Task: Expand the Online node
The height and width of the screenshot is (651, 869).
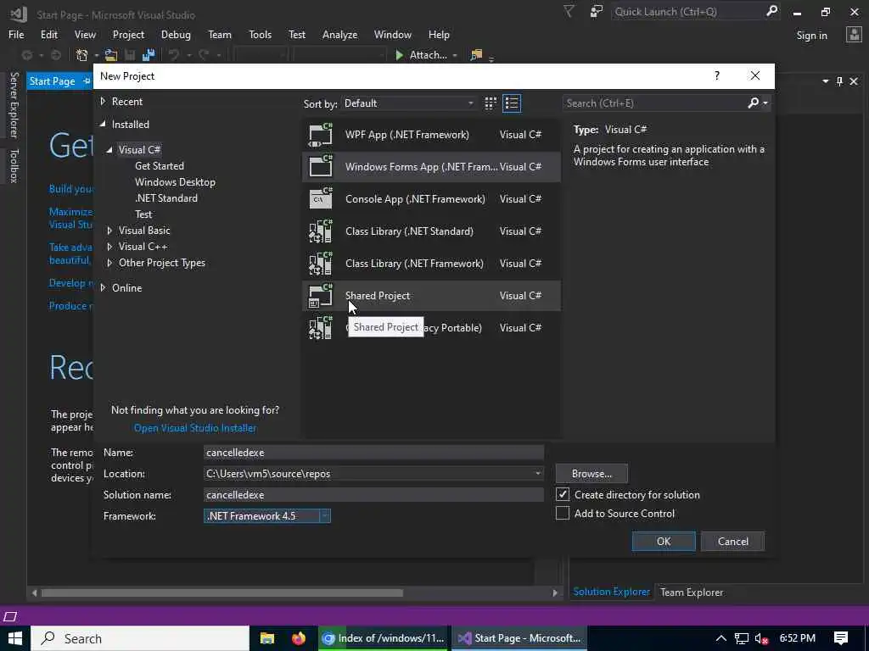Action: pyautogui.click(x=103, y=287)
